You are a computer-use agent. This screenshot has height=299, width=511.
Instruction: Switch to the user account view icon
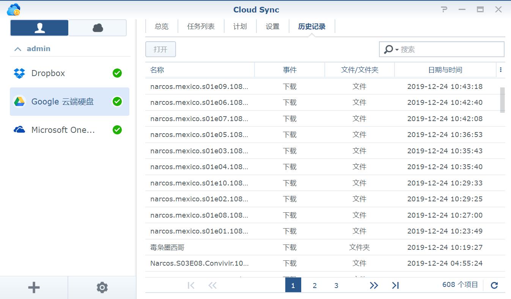point(39,28)
